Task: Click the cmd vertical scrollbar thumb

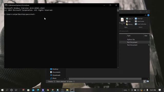Action: pyautogui.click(x=118, y=10)
